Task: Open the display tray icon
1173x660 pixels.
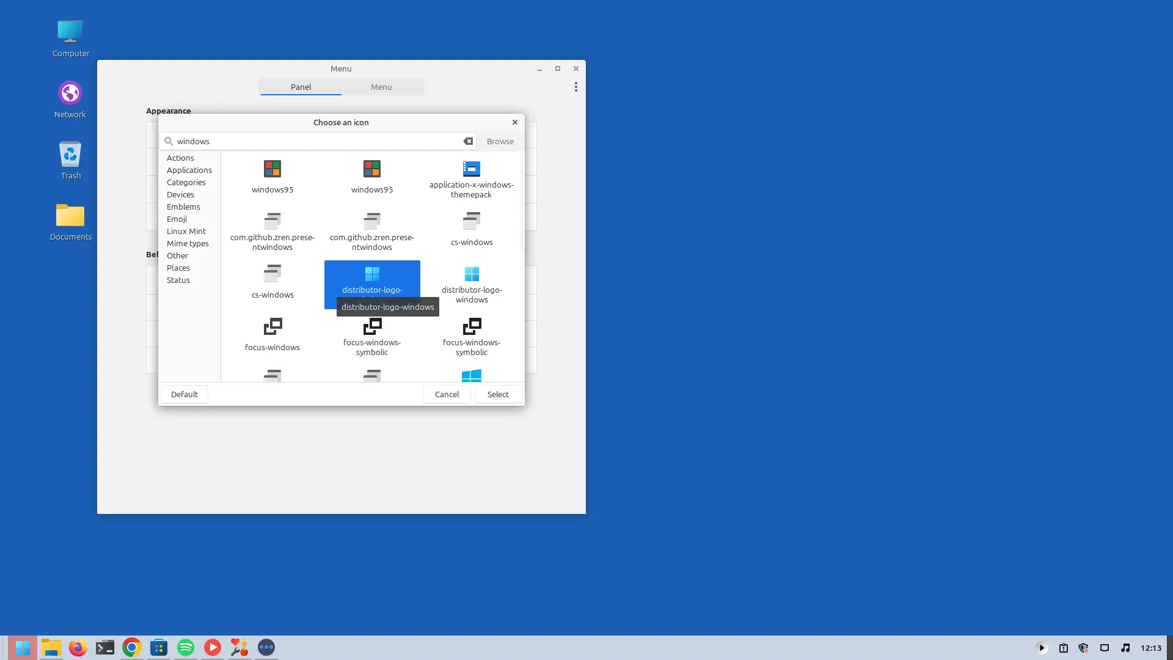Action: point(1105,648)
